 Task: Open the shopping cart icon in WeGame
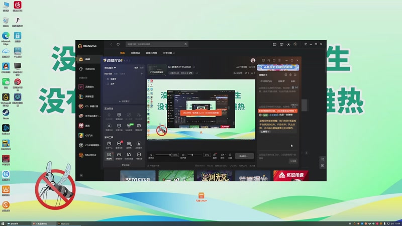(323, 159)
